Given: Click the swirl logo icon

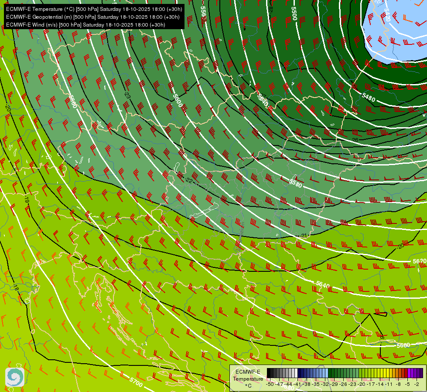Looking at the screenshot, I should tap(15, 377).
